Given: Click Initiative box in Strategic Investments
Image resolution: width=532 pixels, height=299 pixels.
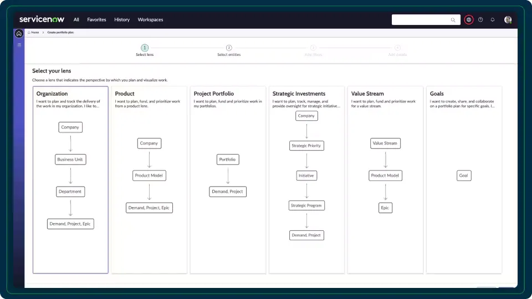Looking at the screenshot, I should (x=306, y=176).
